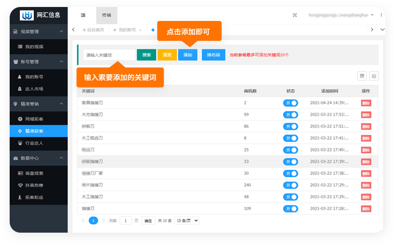This screenshot has width=395, height=245.
Task: Open the 15 条/页 page size dropdown
Action: 187,220
